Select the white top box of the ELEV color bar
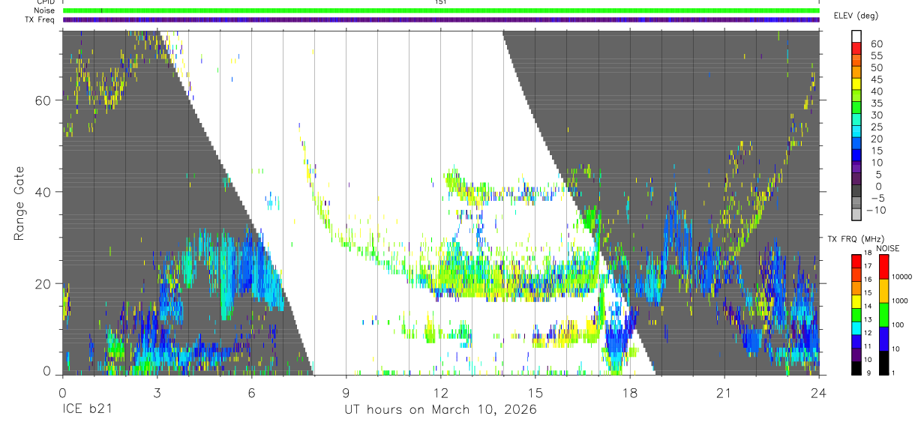The height and width of the screenshot is (425, 921). (857, 37)
